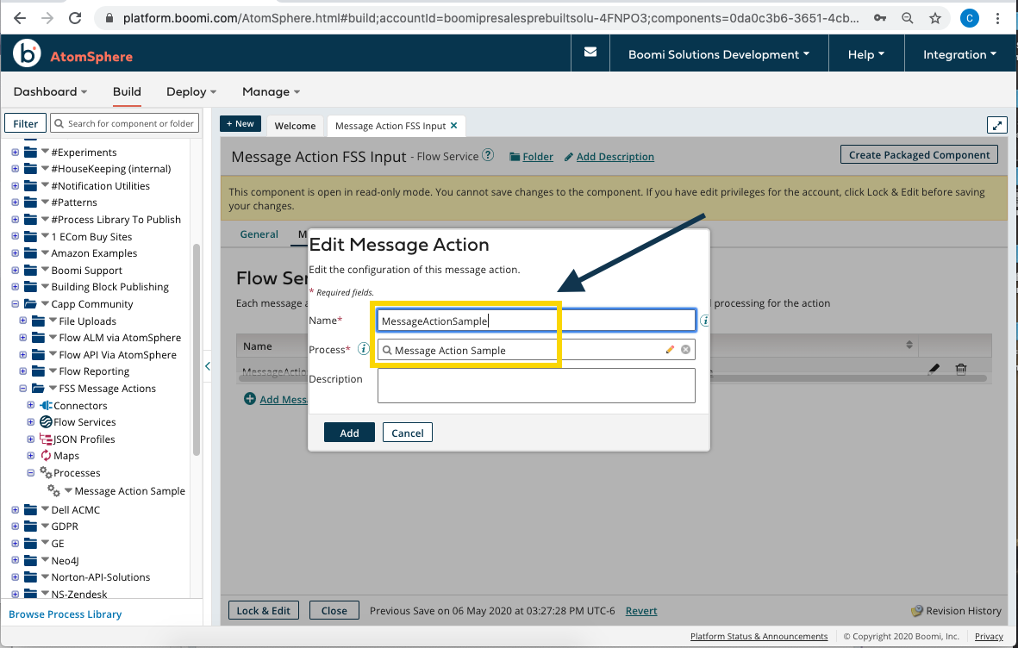
Task: Click the Close button at bottom
Action: point(334,610)
